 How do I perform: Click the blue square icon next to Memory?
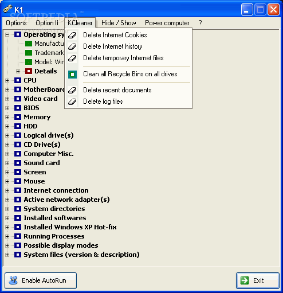point(18,117)
